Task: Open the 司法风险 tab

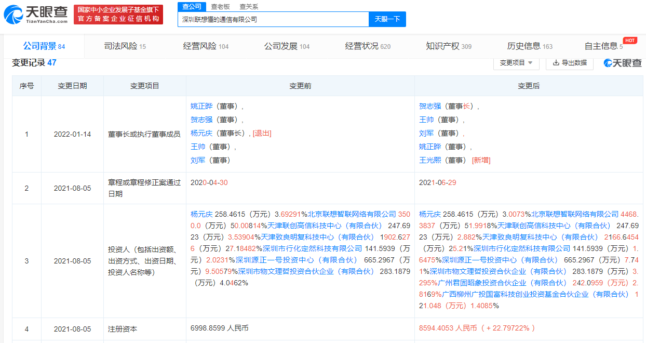Action: [x=125, y=46]
